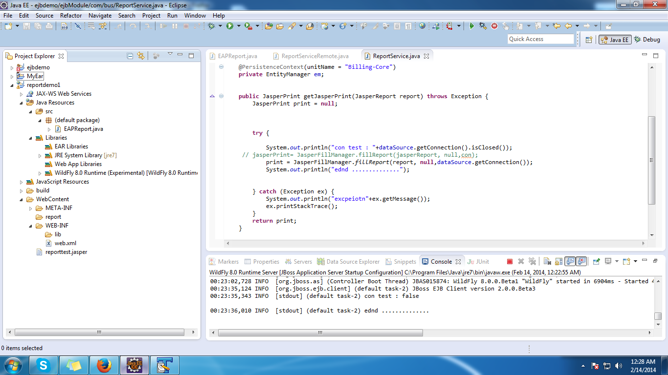Open the Servers view tab

[x=298, y=262]
